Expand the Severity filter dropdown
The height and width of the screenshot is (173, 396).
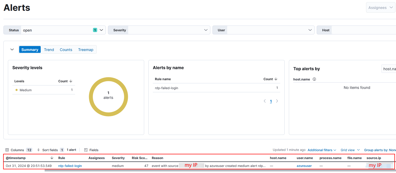click(159, 30)
